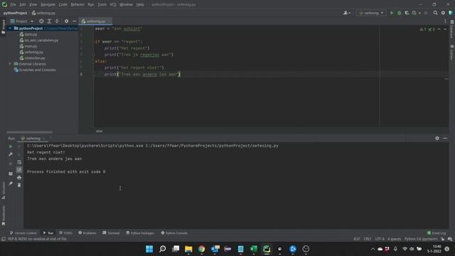
Task: Hide the Project panel with the minus icon
Action: [74, 21]
